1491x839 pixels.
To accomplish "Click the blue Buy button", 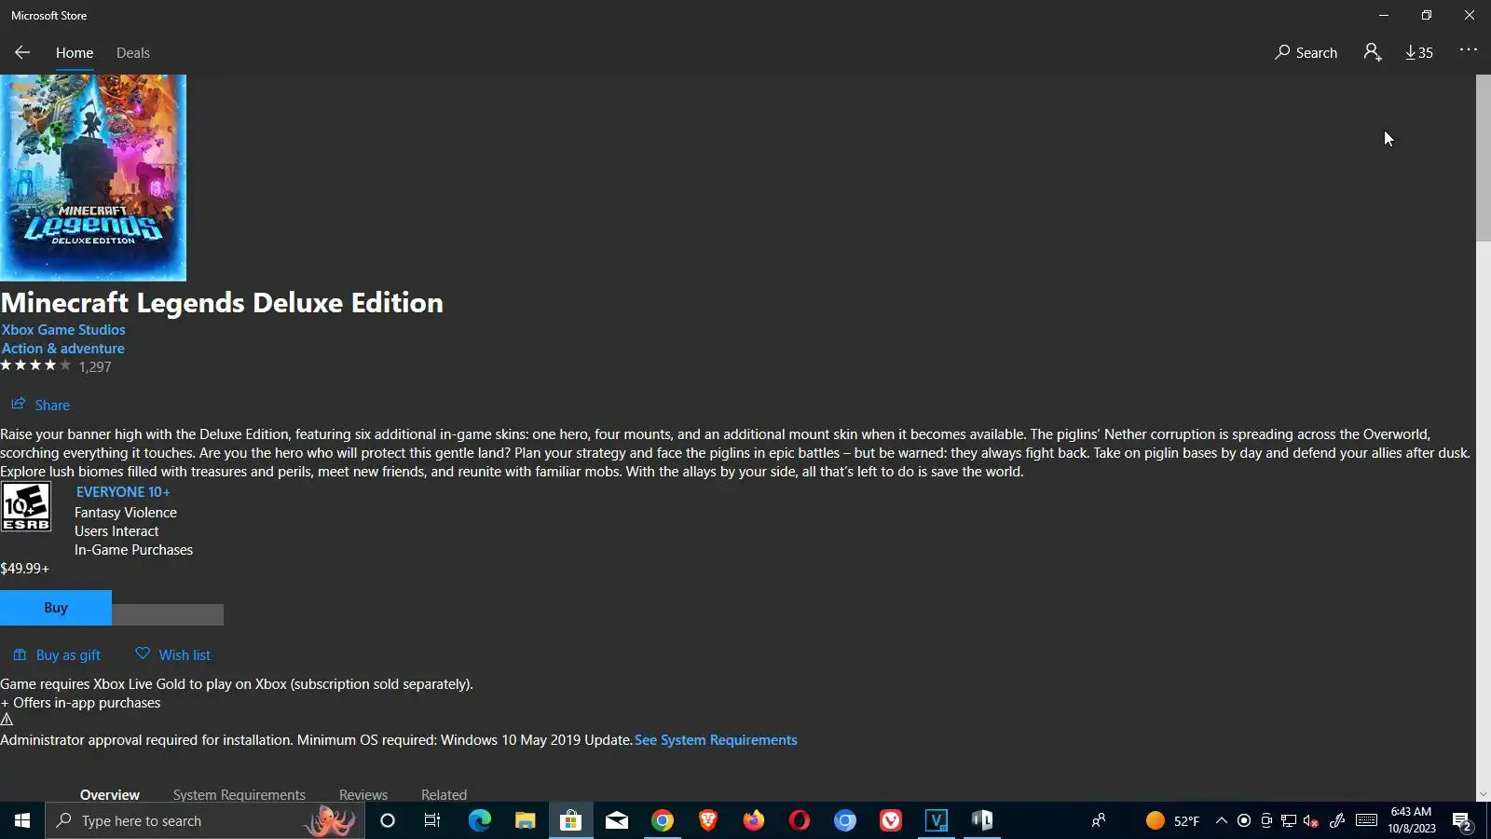I will 56,608.
